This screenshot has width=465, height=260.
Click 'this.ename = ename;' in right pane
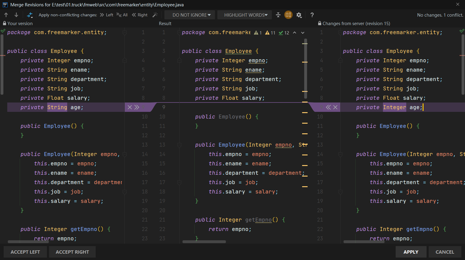point(401,173)
